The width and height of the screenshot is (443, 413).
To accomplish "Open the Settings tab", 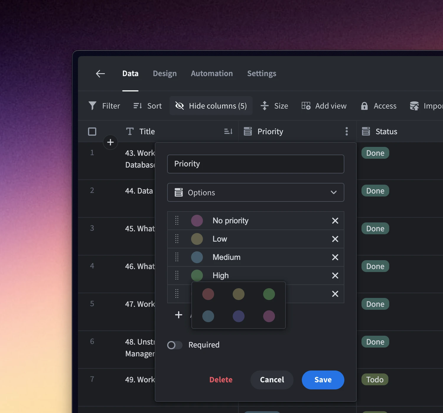I will (x=262, y=73).
